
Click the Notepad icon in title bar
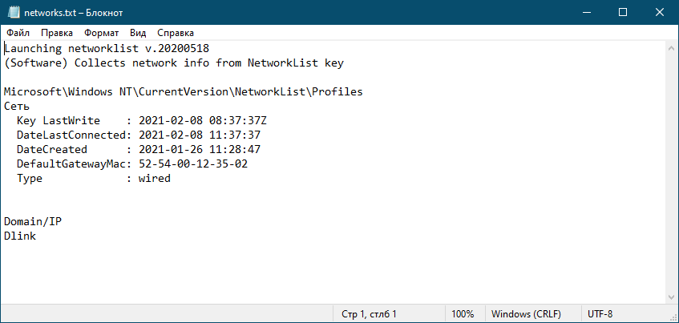point(14,12)
